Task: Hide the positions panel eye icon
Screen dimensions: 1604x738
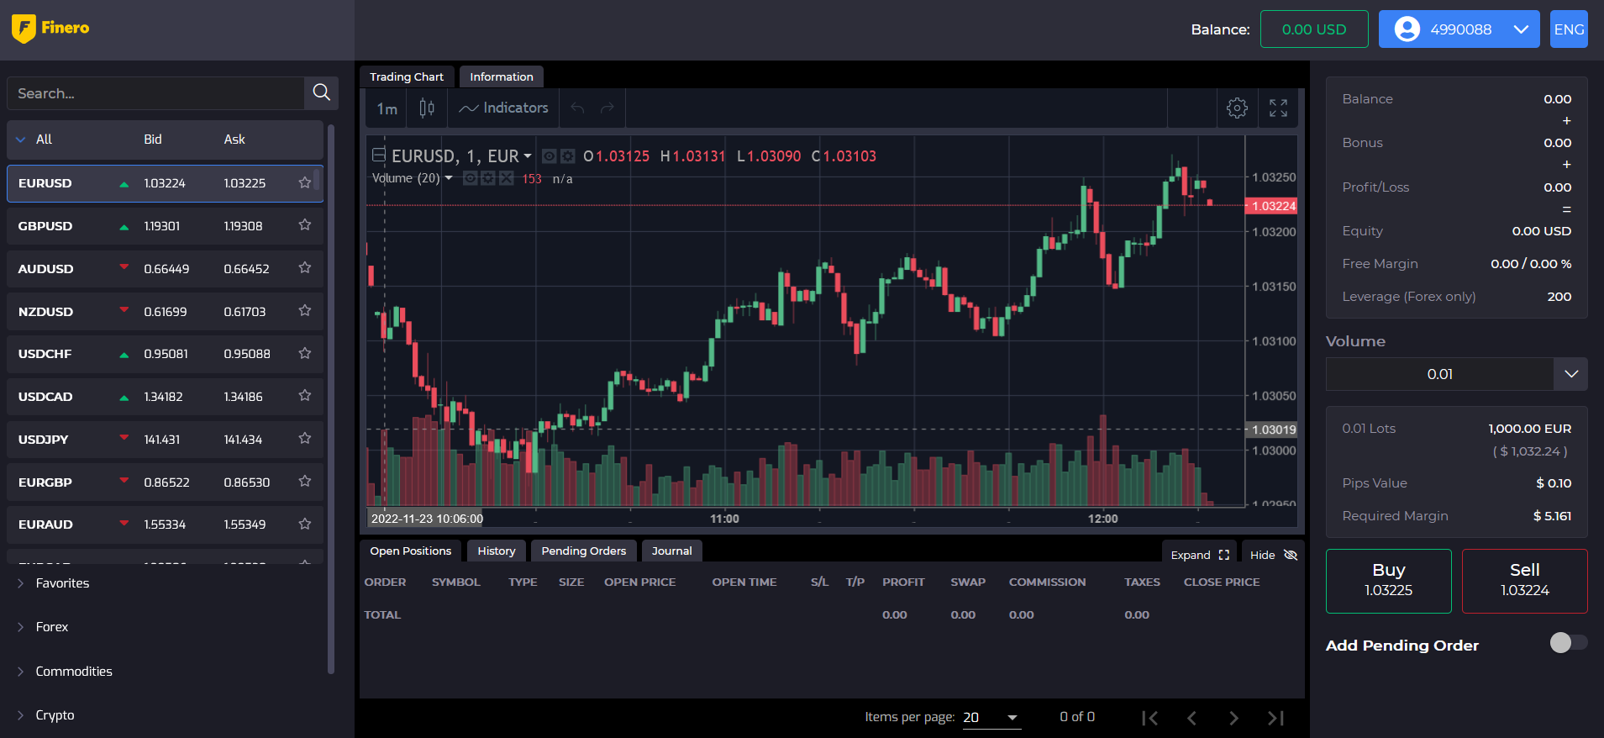Action: [1291, 555]
